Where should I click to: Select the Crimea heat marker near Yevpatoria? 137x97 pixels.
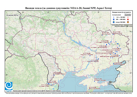(x=89, y=90)
